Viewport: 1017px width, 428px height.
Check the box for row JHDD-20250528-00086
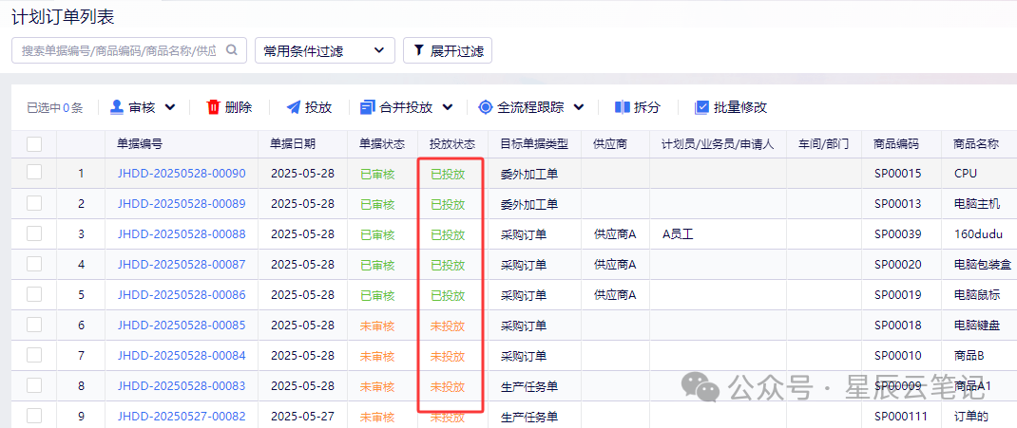coord(34,294)
